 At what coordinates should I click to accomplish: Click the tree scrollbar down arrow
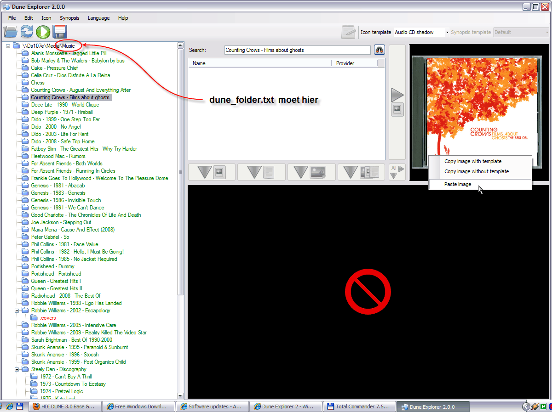[x=180, y=395]
